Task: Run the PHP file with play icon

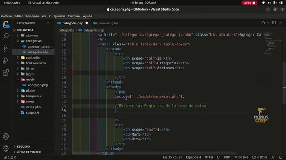Action: [x=264, y=23]
